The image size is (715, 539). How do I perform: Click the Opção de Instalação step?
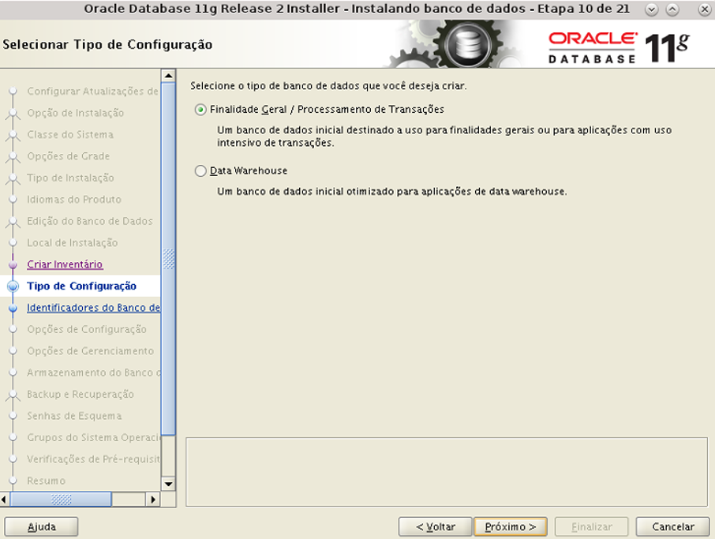(x=75, y=113)
